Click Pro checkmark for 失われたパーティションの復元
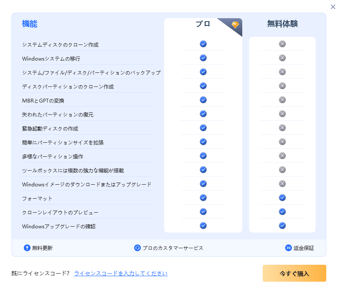339x291 pixels. pyautogui.click(x=203, y=114)
